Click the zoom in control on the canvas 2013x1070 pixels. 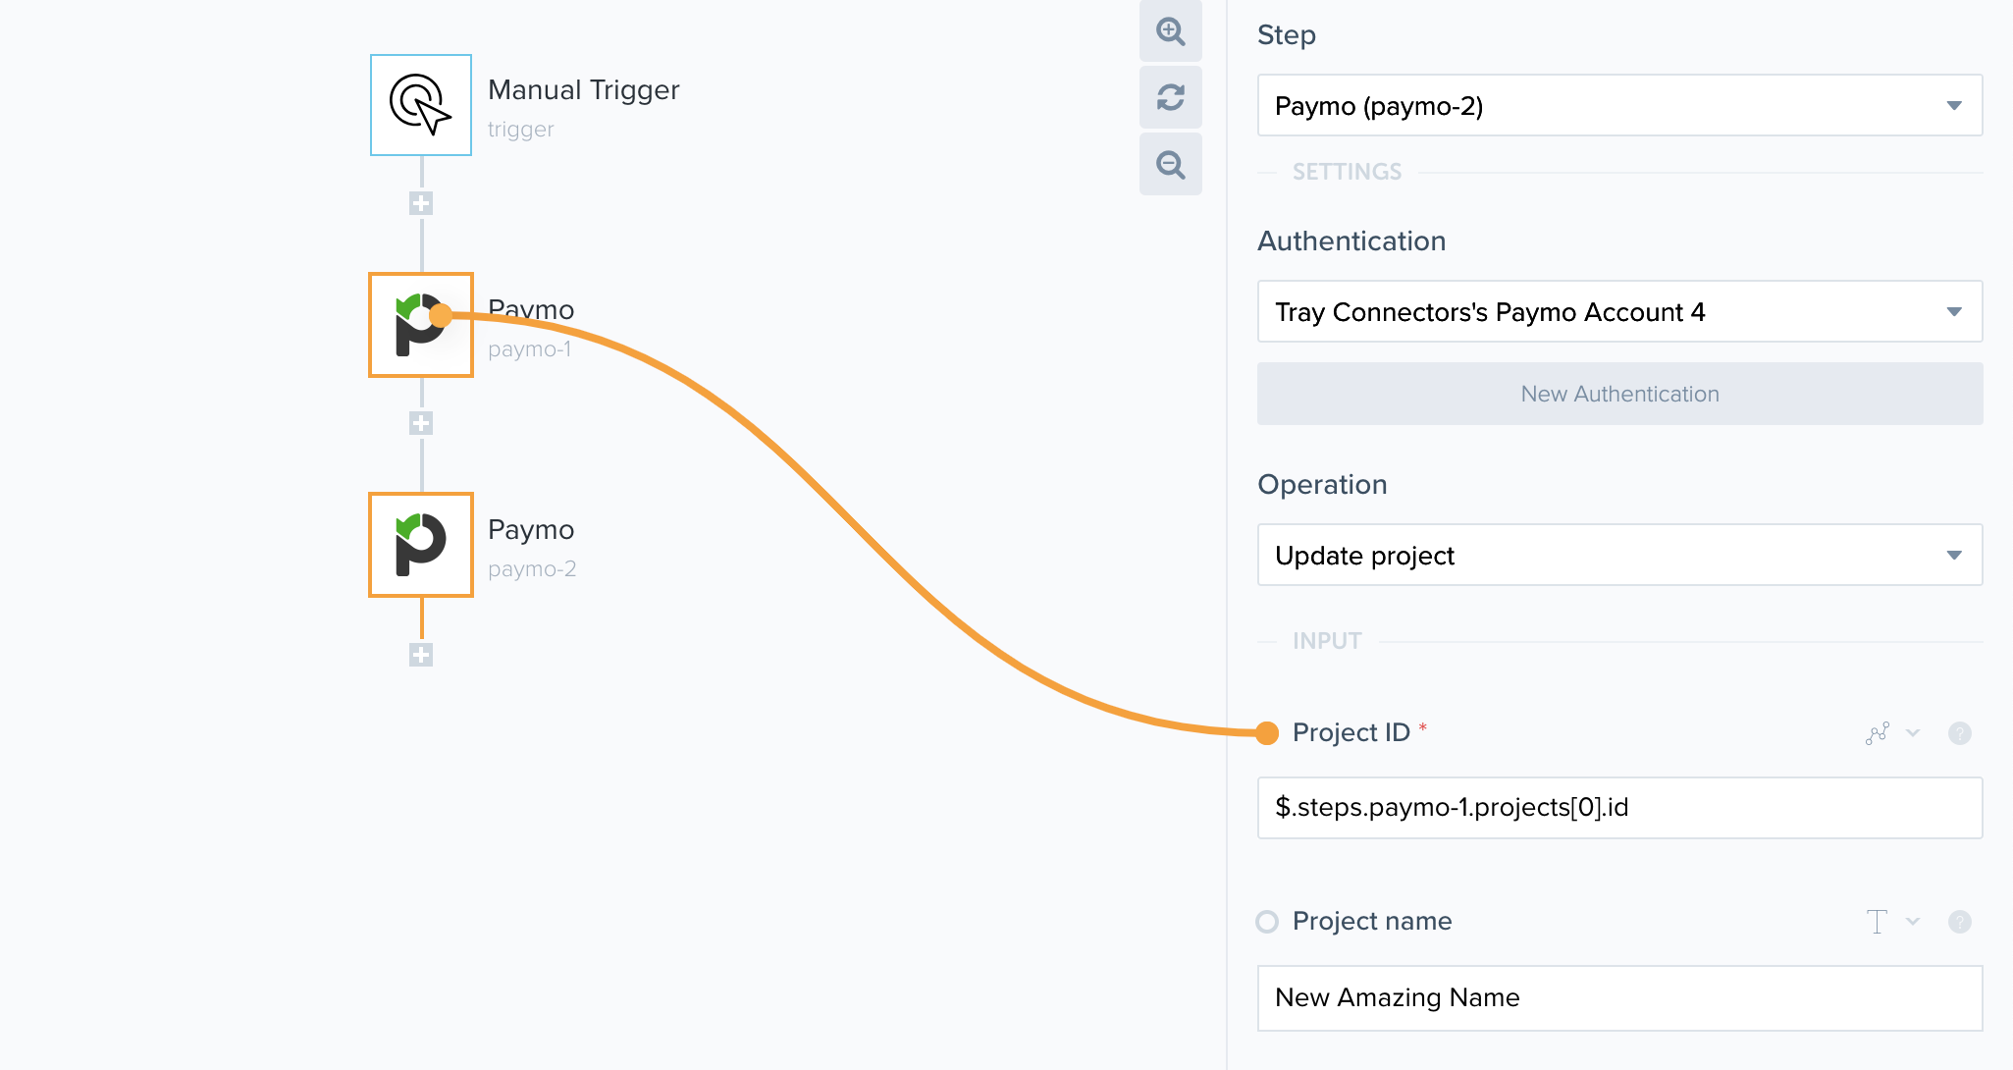pos(1171,32)
